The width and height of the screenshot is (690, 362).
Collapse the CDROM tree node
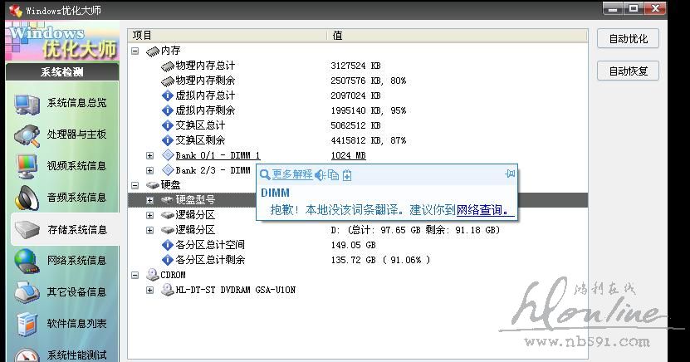135,276
